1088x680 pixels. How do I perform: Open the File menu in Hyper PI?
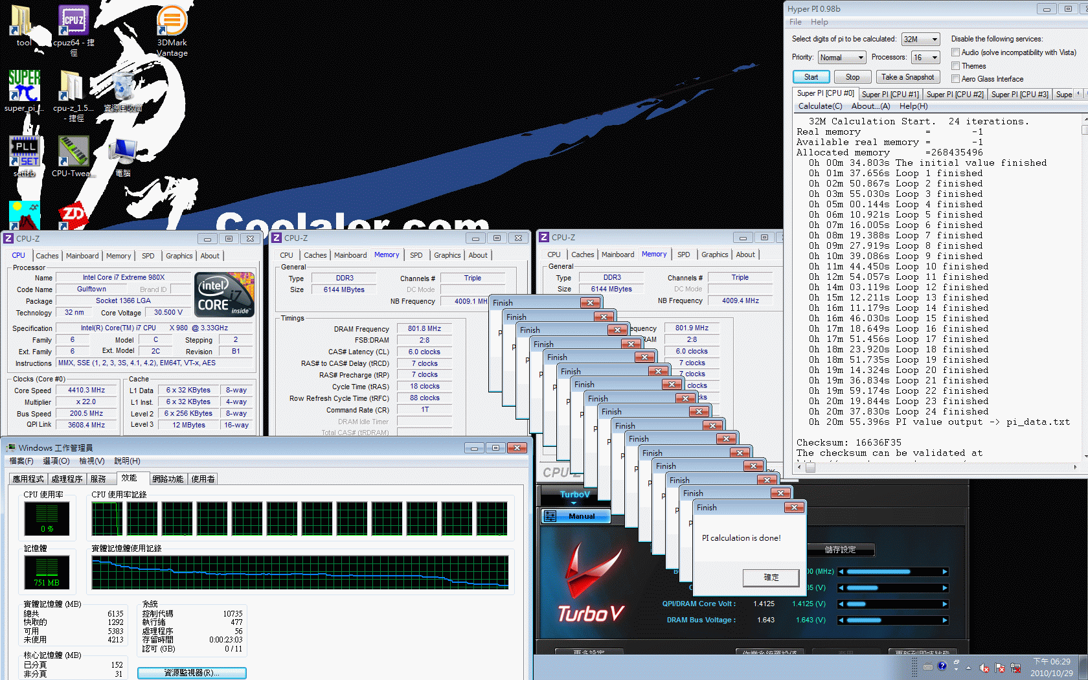[x=795, y=22]
